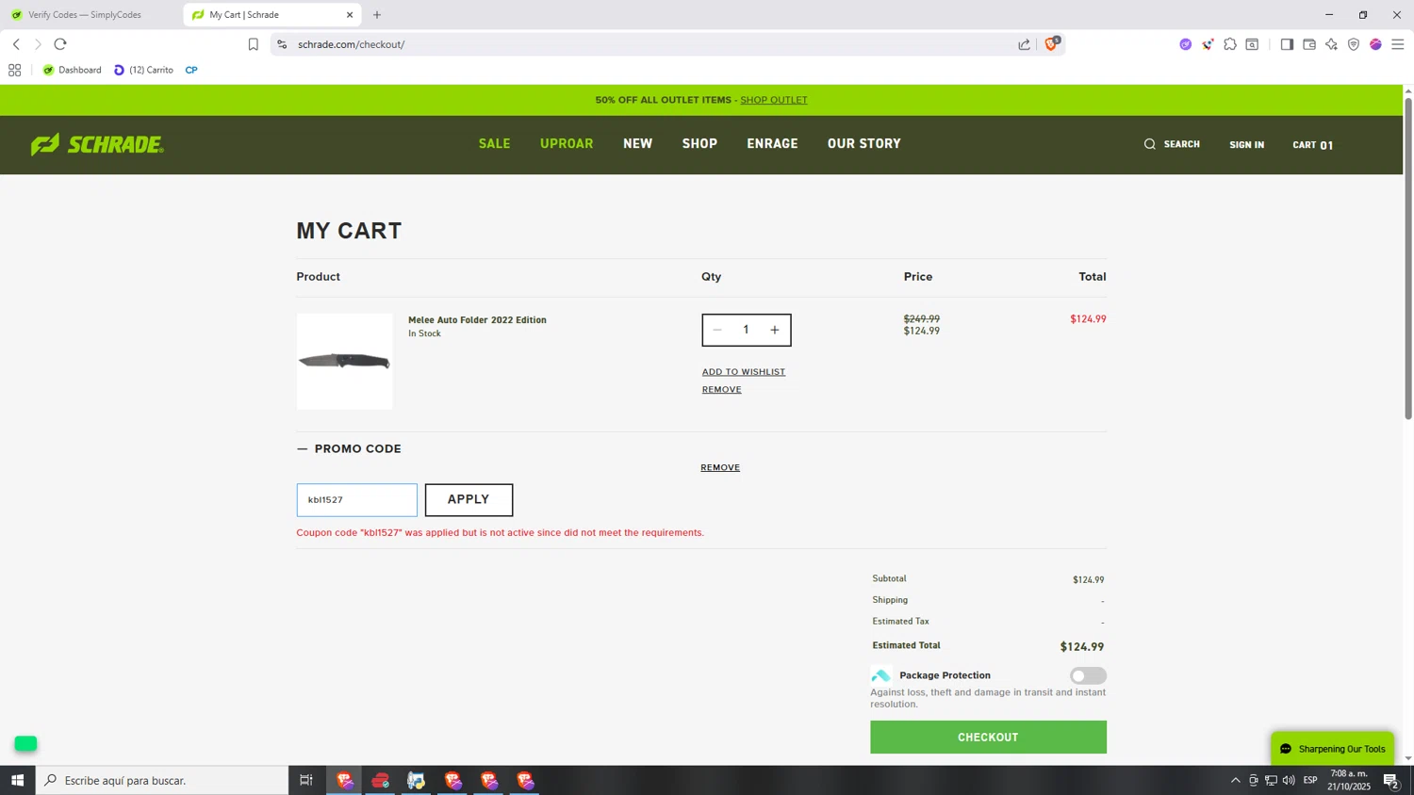Open the taskbar clock and date
This screenshot has width=1414, height=795.
pyautogui.click(x=1349, y=780)
